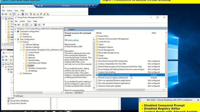Viewport: 200px width, 112px height.
Task: Expand the Control Panel tree node
Action: coord(24,53)
